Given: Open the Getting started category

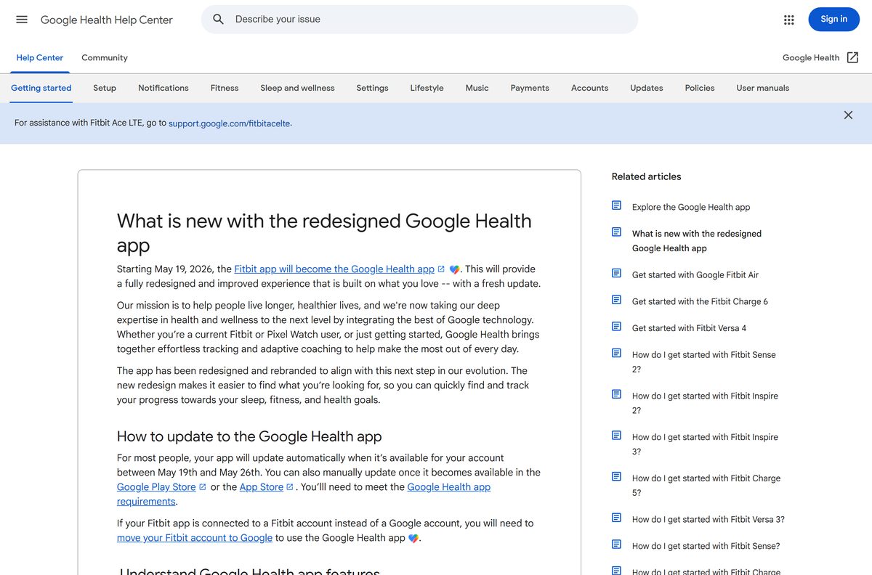Looking at the screenshot, I should pos(41,88).
